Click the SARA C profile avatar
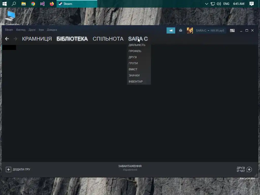Image resolution: width=260 pixels, height=195 pixels. (x=190, y=30)
